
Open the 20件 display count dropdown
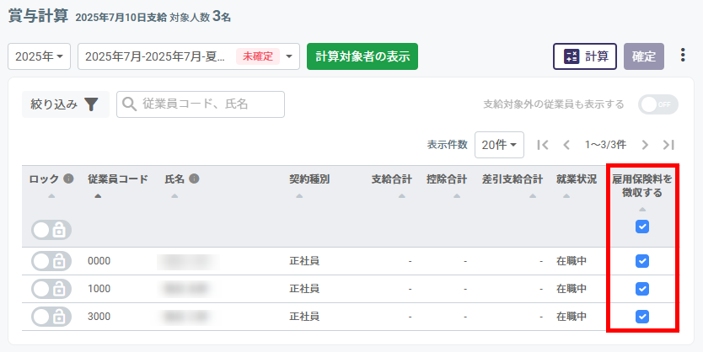pos(500,145)
